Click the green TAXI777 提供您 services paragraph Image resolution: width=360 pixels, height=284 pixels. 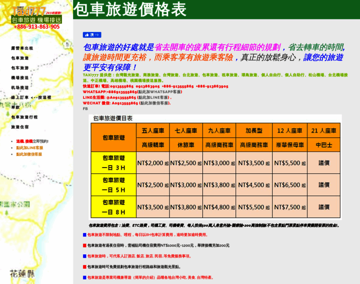216,78
